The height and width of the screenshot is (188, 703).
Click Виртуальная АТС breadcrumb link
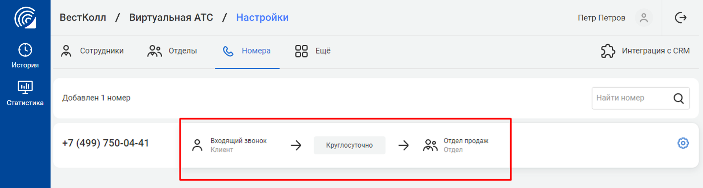pyautogui.click(x=171, y=18)
